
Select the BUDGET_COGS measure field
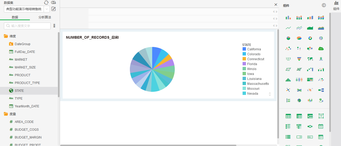pyautogui.click(x=26, y=129)
